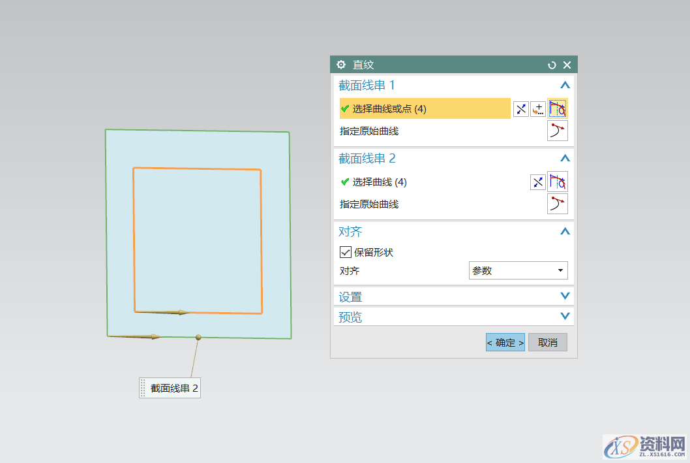The image size is (690, 463).
Task: Collapse the 截面线串 1 section
Action: point(565,85)
